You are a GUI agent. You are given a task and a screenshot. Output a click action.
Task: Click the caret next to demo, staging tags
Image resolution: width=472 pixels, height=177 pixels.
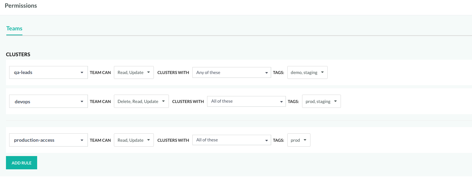point(322,73)
